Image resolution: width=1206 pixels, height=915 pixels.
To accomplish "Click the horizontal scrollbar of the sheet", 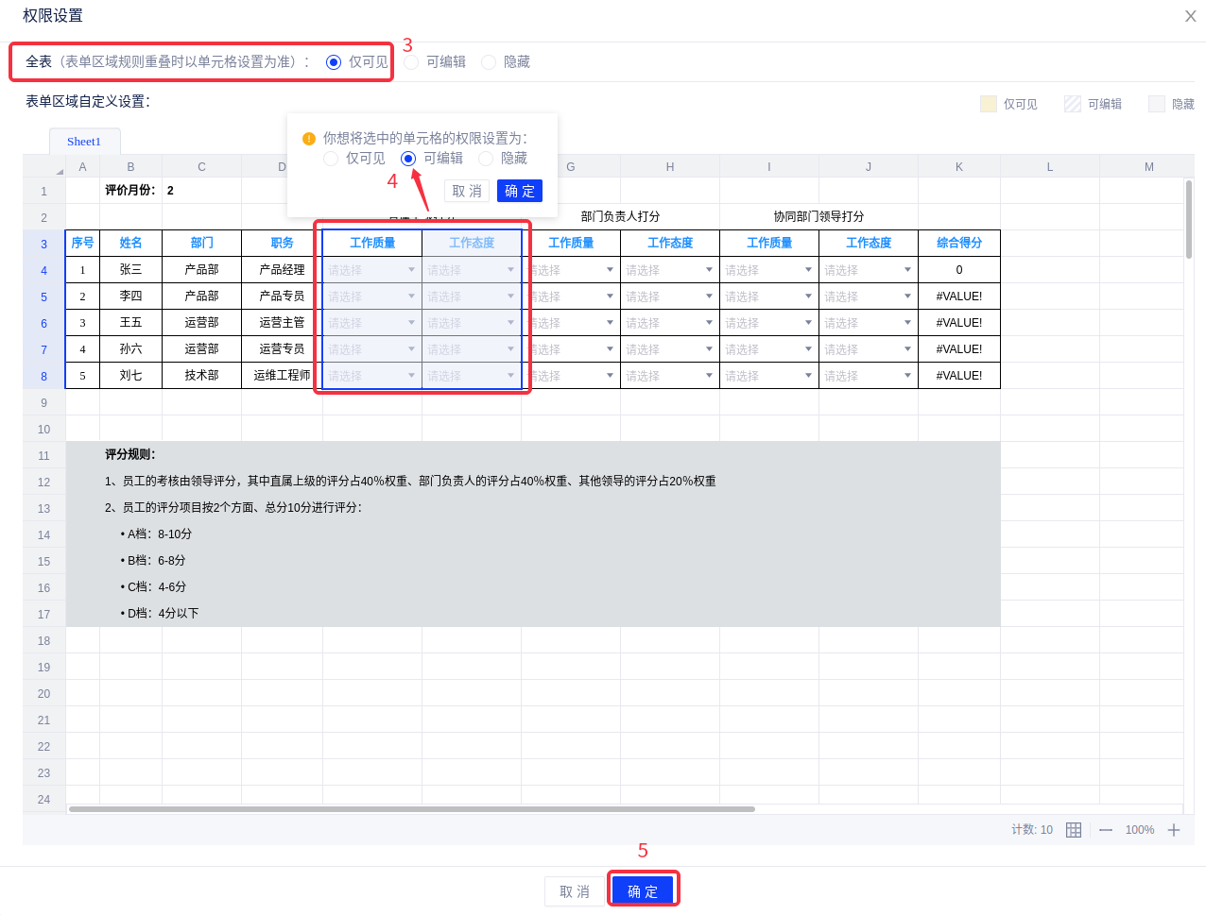I will [412, 809].
